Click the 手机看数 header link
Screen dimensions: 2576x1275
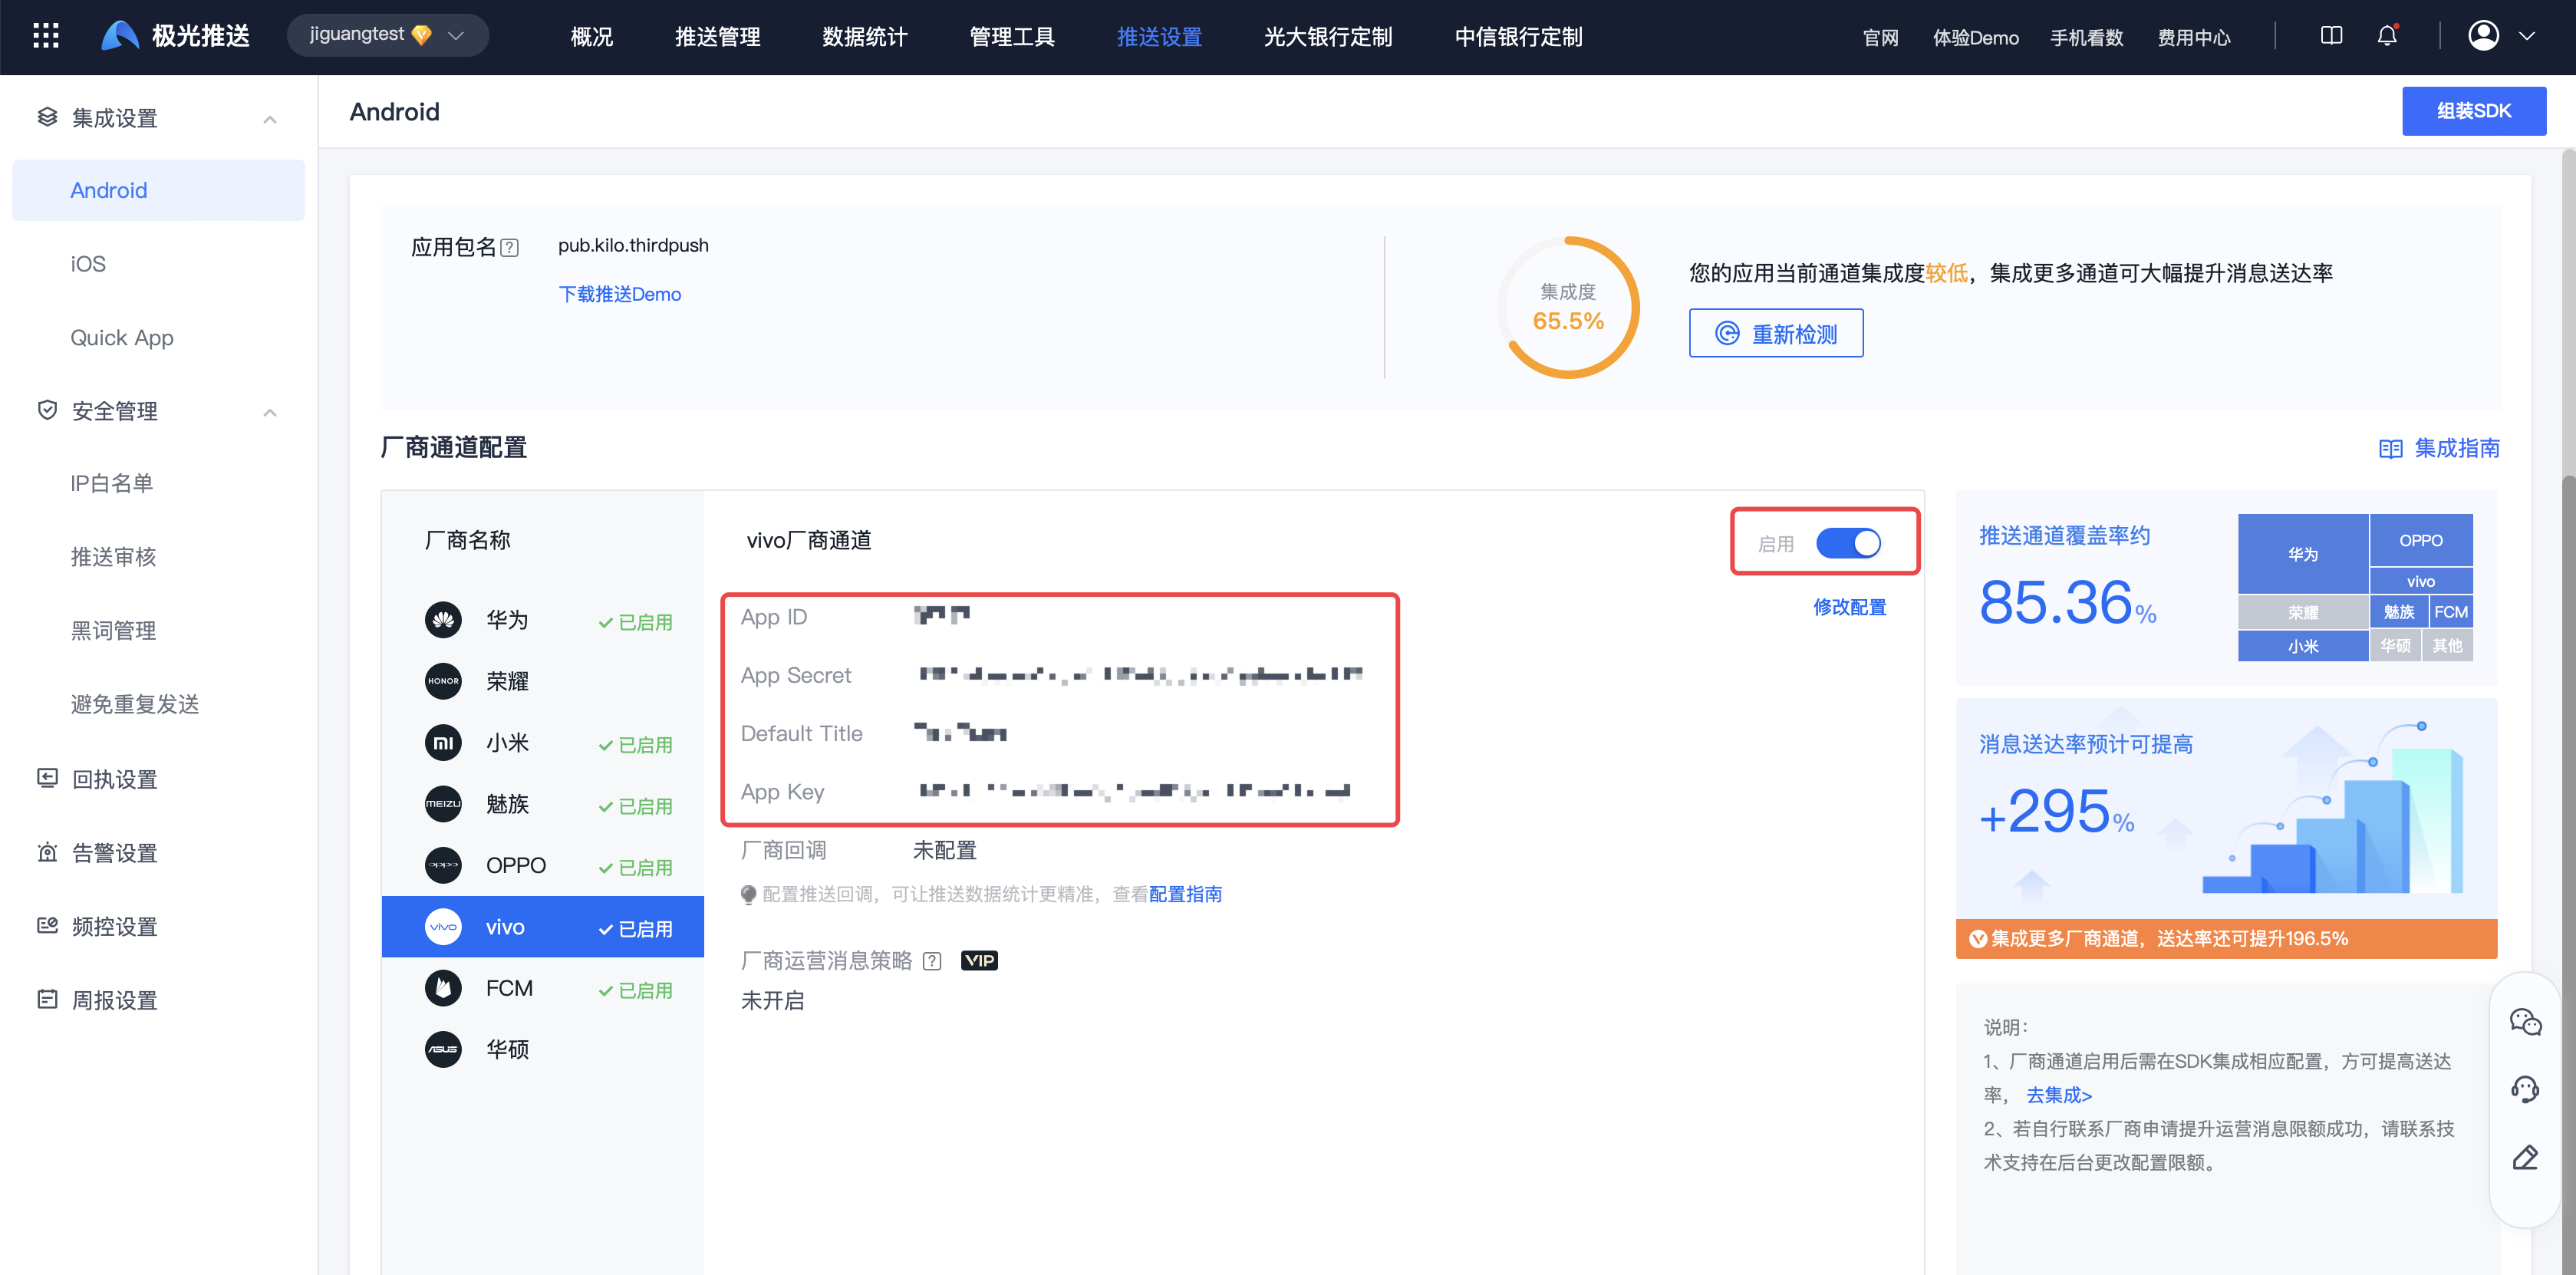click(2086, 37)
